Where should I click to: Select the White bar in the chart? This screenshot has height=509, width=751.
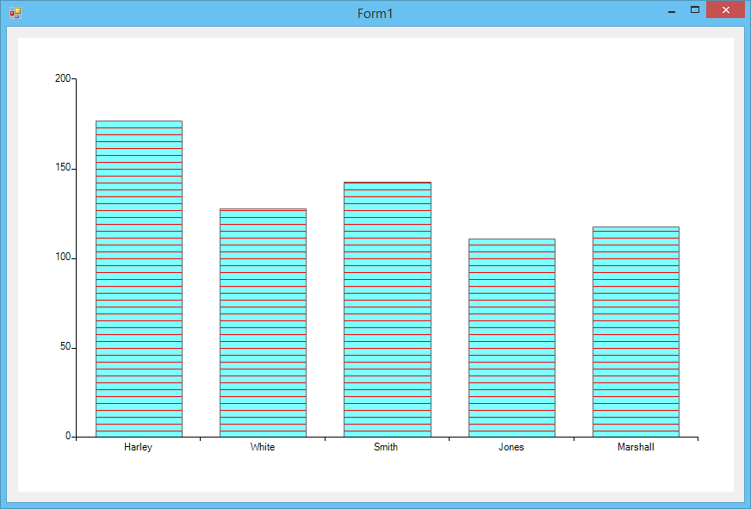[x=263, y=323]
